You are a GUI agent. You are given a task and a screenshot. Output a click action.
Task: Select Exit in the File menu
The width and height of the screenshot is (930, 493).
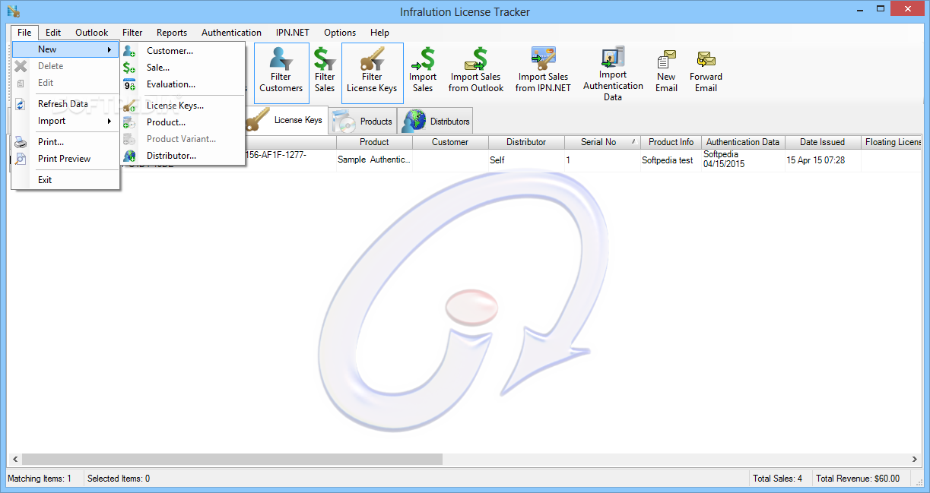point(65,180)
